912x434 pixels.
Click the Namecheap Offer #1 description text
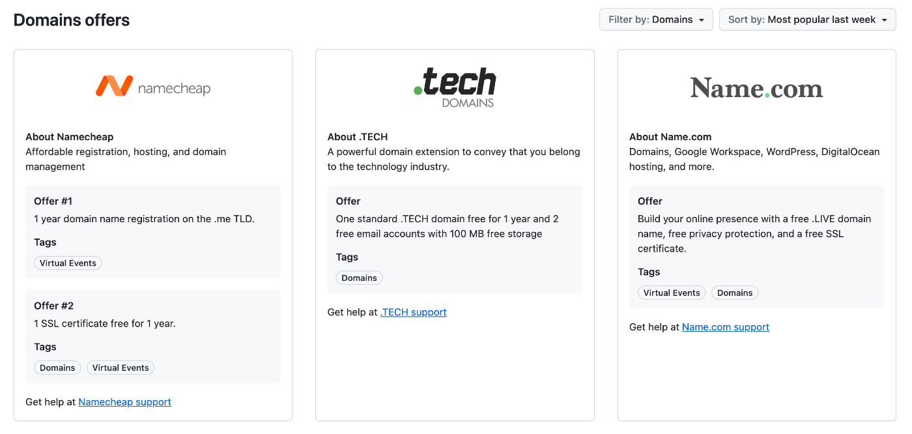click(144, 219)
